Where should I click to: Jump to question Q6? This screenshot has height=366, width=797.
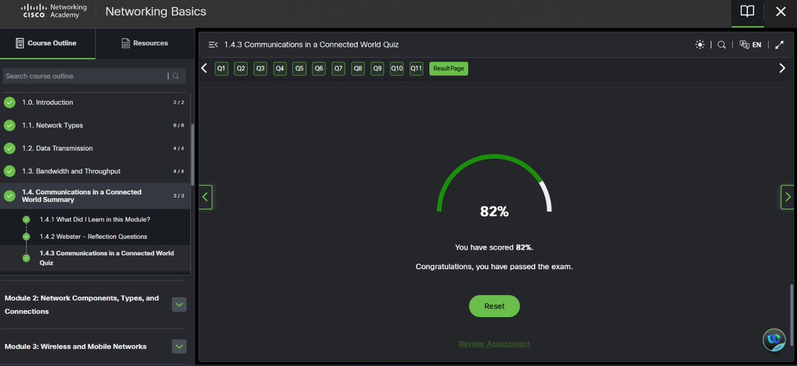point(319,68)
